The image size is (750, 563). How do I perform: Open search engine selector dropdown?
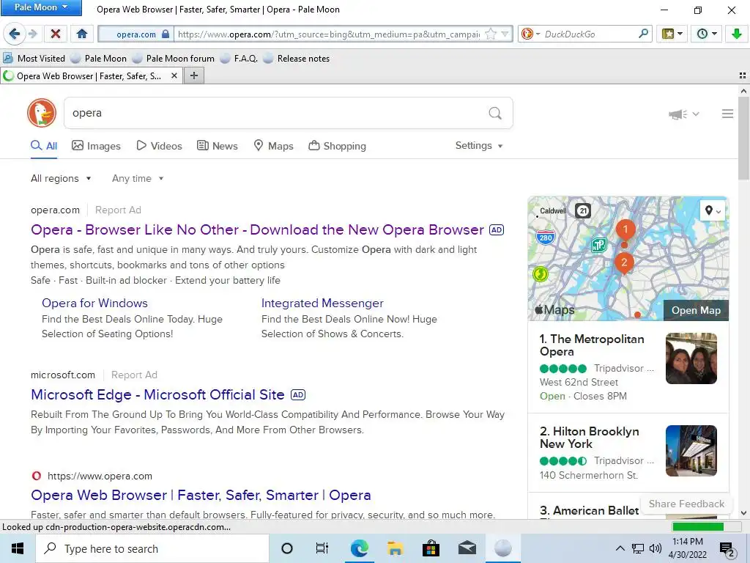[530, 34]
